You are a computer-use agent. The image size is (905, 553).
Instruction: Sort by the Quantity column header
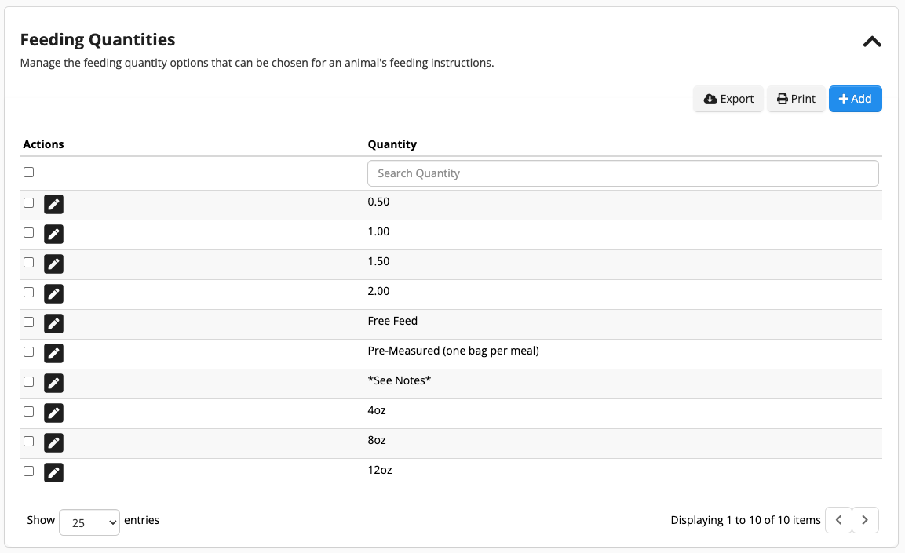click(x=392, y=144)
